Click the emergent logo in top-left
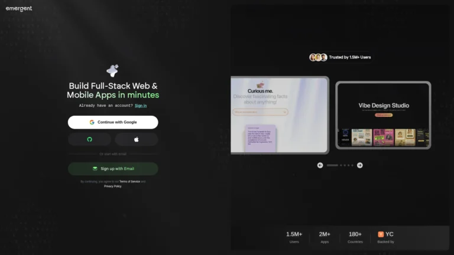This screenshot has height=255, width=454. coord(19,9)
